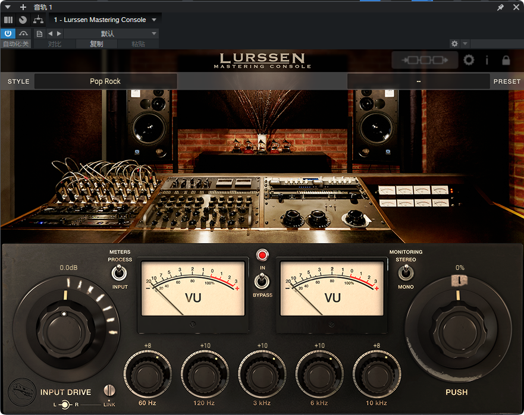This screenshot has height=415, width=524.
Task: Click the INPUT DRIVE large knob
Action: (64, 331)
